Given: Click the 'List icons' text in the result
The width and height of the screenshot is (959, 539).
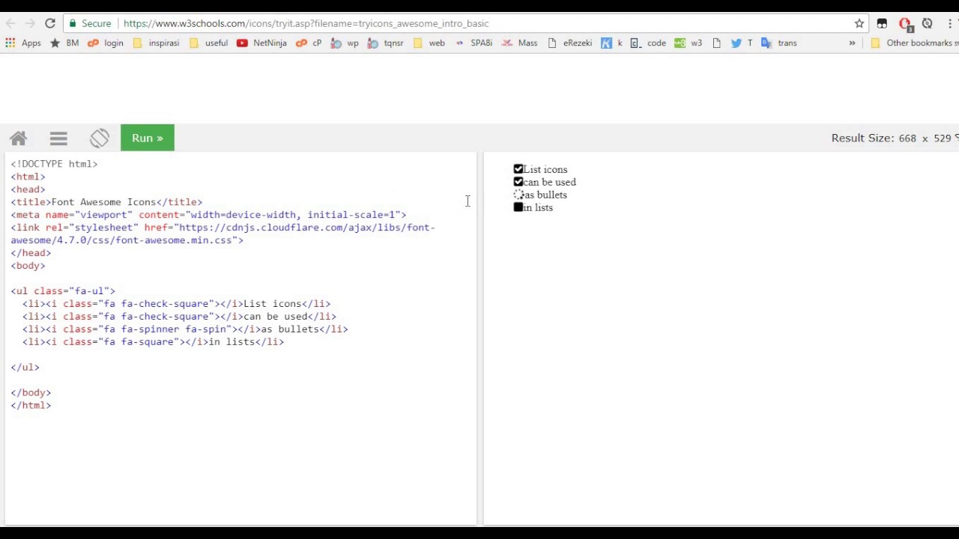Looking at the screenshot, I should (545, 170).
